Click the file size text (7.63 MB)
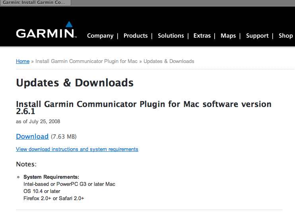 64,136
